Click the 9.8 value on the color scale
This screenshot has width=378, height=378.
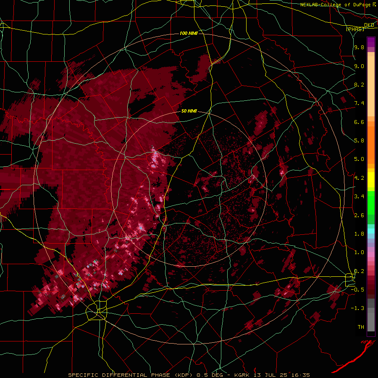[x=359, y=47]
